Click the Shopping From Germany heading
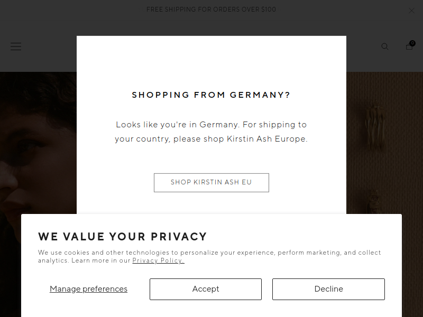Image resolution: width=423 pixels, height=317 pixels. (211, 95)
